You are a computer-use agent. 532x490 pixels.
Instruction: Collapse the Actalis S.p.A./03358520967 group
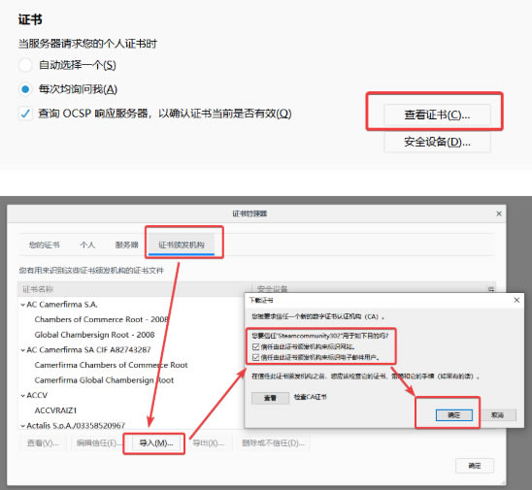[x=22, y=426]
